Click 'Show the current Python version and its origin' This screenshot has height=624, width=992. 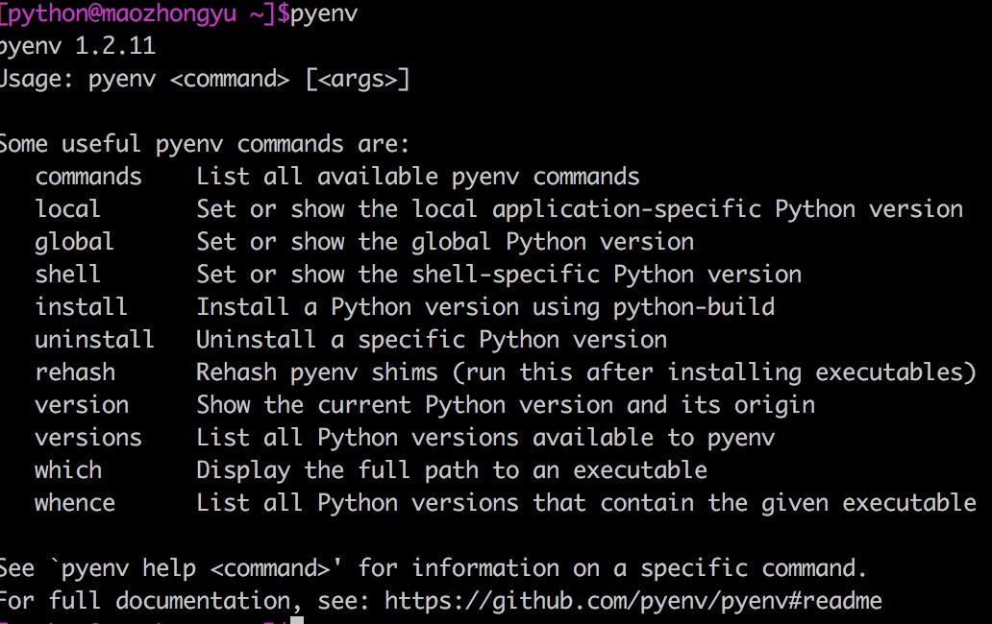tap(507, 405)
